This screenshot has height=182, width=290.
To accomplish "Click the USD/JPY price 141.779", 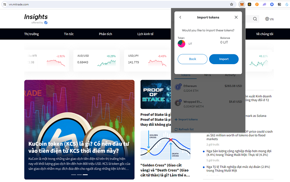I will pyautogui.click(x=133, y=62).
